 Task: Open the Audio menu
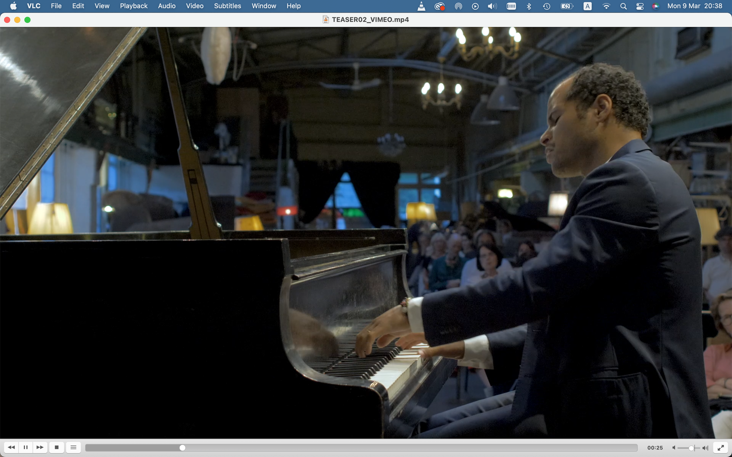click(x=166, y=6)
